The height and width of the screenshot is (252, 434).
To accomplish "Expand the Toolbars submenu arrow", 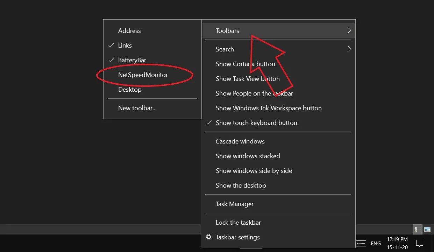I will [x=349, y=31].
